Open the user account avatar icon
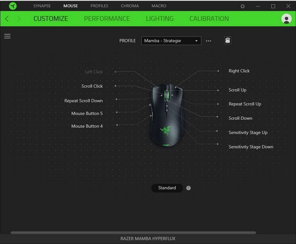296x244 pixels. pos(287,19)
